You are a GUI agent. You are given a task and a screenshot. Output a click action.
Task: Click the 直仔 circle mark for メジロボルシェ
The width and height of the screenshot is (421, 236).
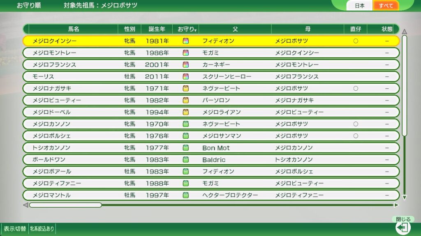tap(355, 136)
